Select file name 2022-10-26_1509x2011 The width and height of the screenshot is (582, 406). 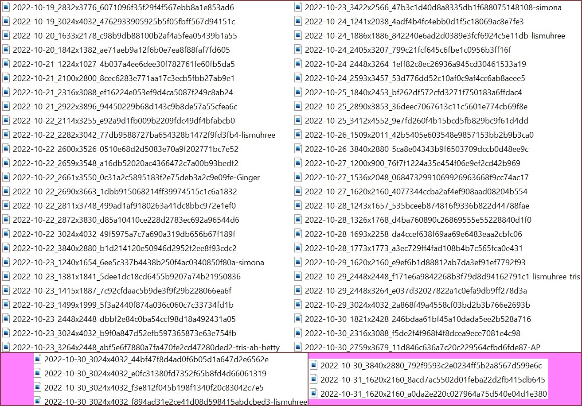419,135
